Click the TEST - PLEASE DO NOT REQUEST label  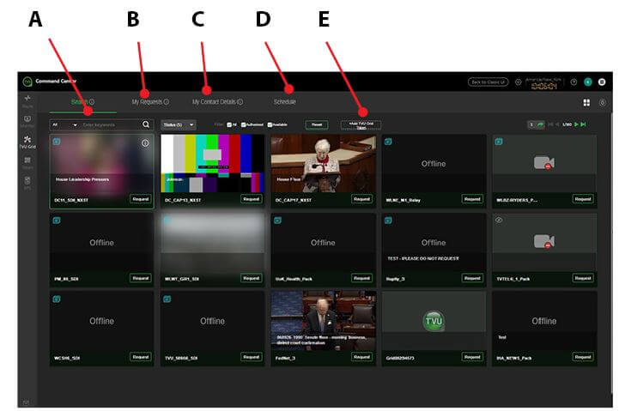pyautogui.click(x=423, y=258)
